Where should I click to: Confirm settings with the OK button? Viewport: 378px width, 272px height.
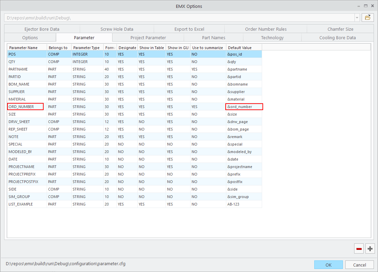click(x=328, y=265)
